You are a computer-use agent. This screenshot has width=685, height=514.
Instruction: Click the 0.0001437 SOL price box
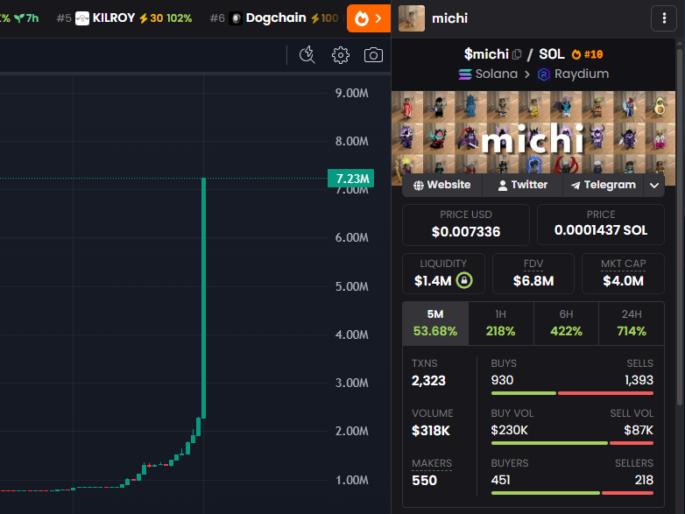pos(601,225)
